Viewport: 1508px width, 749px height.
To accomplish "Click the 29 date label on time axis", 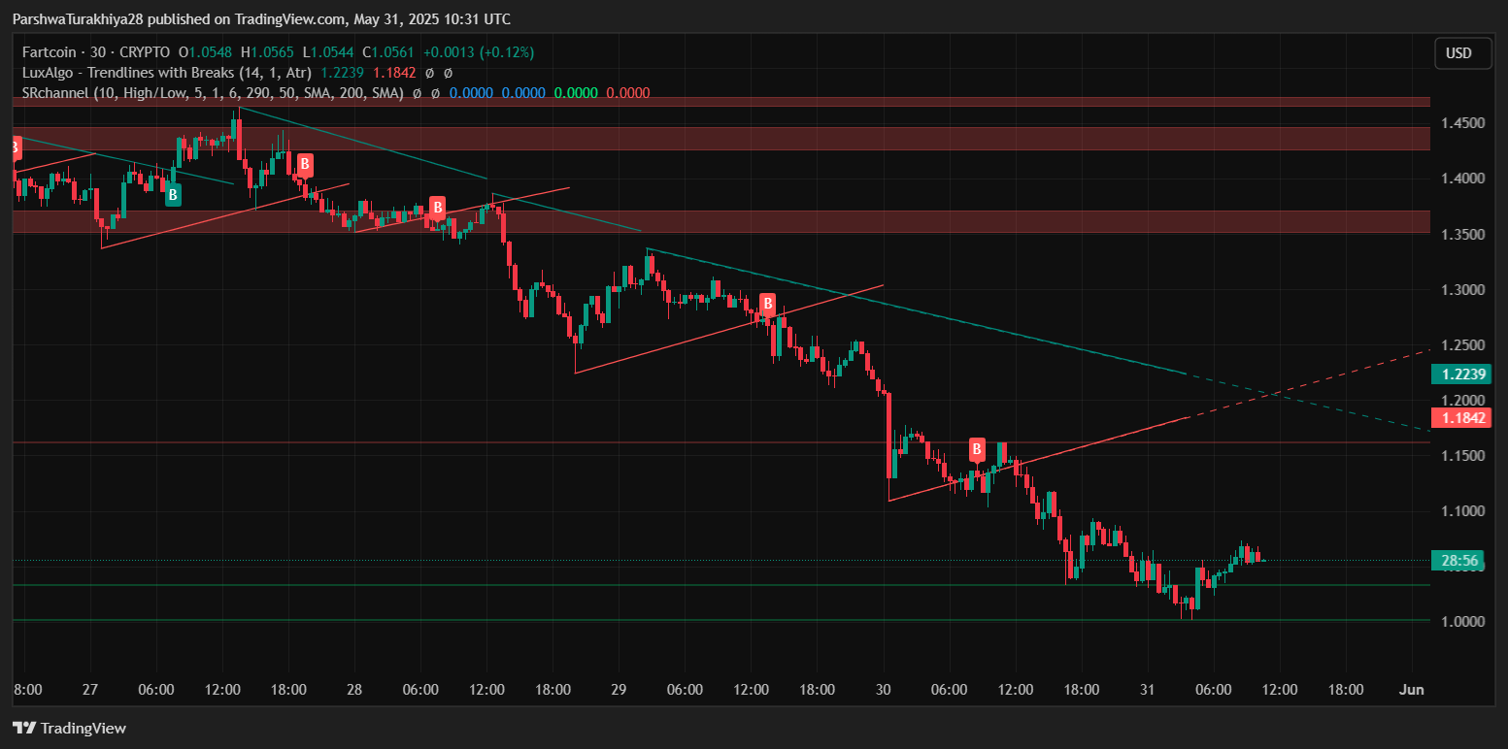I will click(x=619, y=690).
